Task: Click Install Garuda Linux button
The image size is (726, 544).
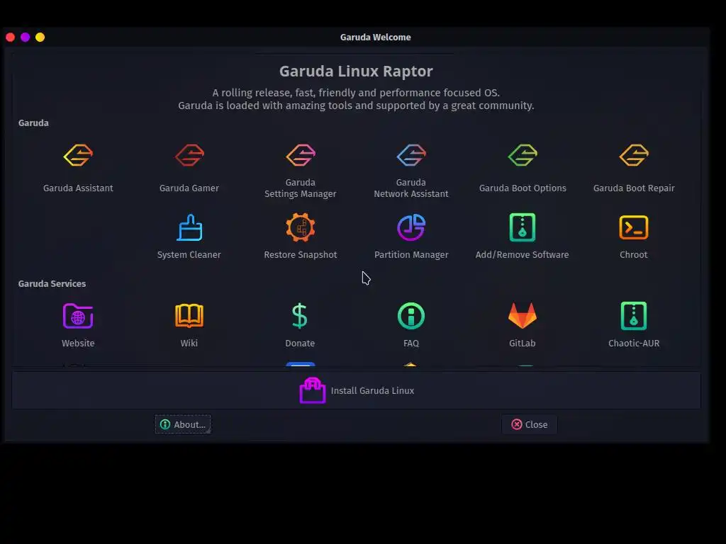Action: click(357, 390)
